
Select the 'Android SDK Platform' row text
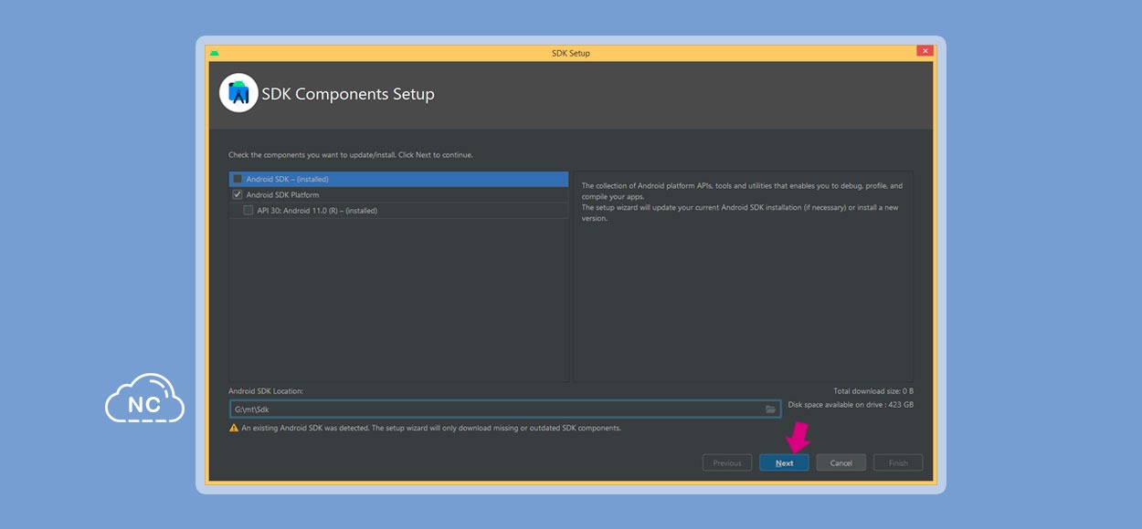282,195
